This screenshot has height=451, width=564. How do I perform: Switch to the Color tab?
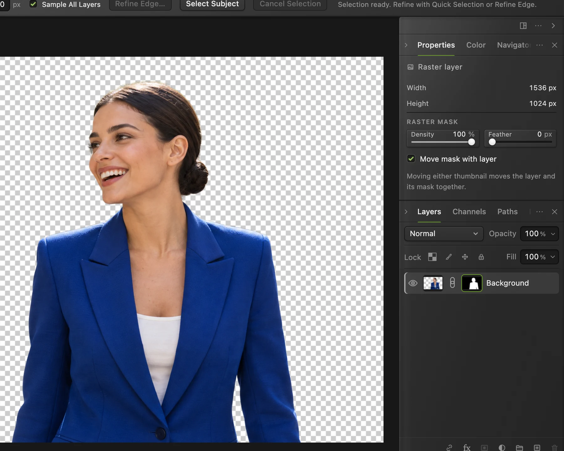(x=476, y=45)
